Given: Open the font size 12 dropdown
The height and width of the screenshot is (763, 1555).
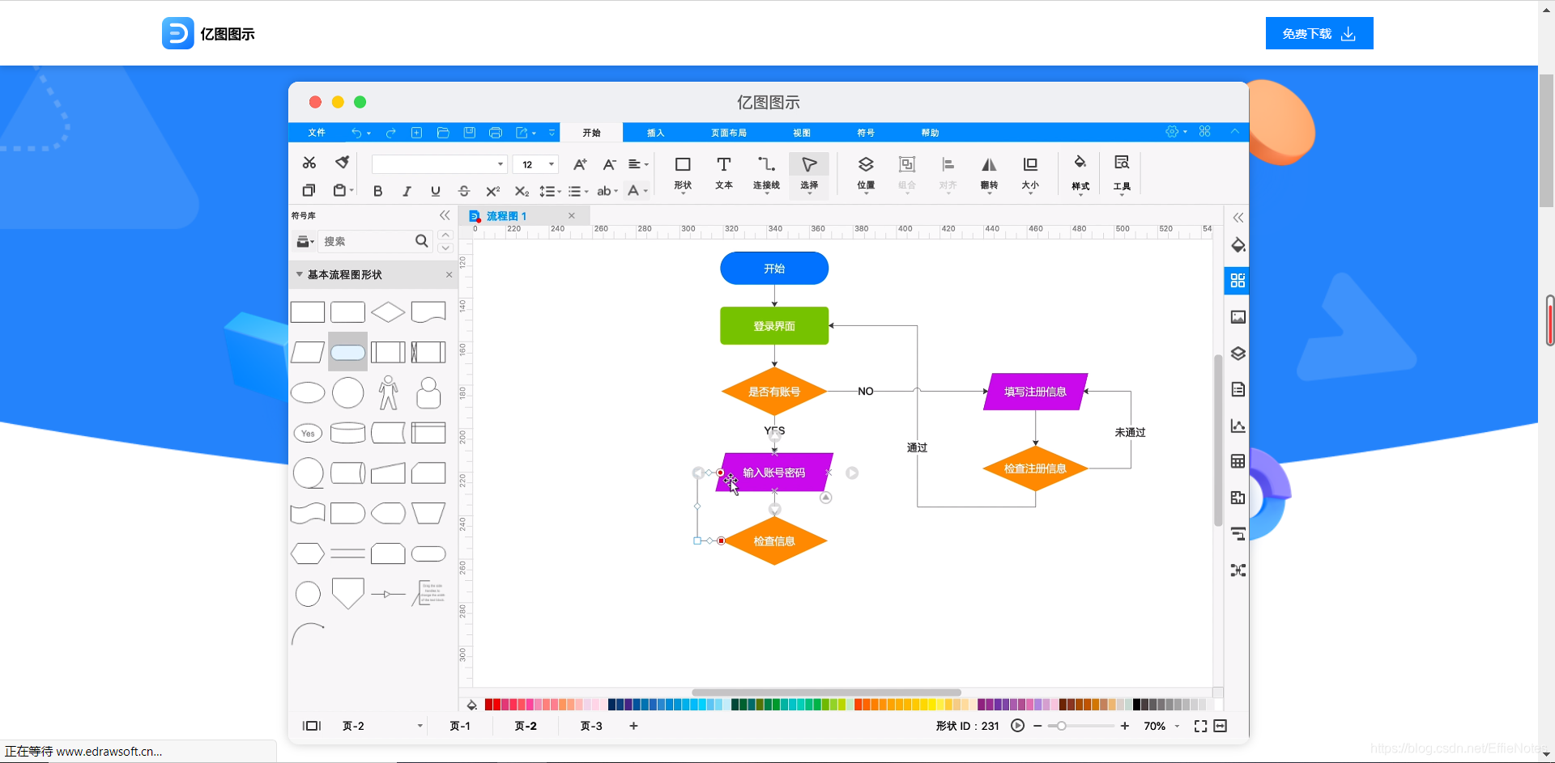Looking at the screenshot, I should [535, 164].
